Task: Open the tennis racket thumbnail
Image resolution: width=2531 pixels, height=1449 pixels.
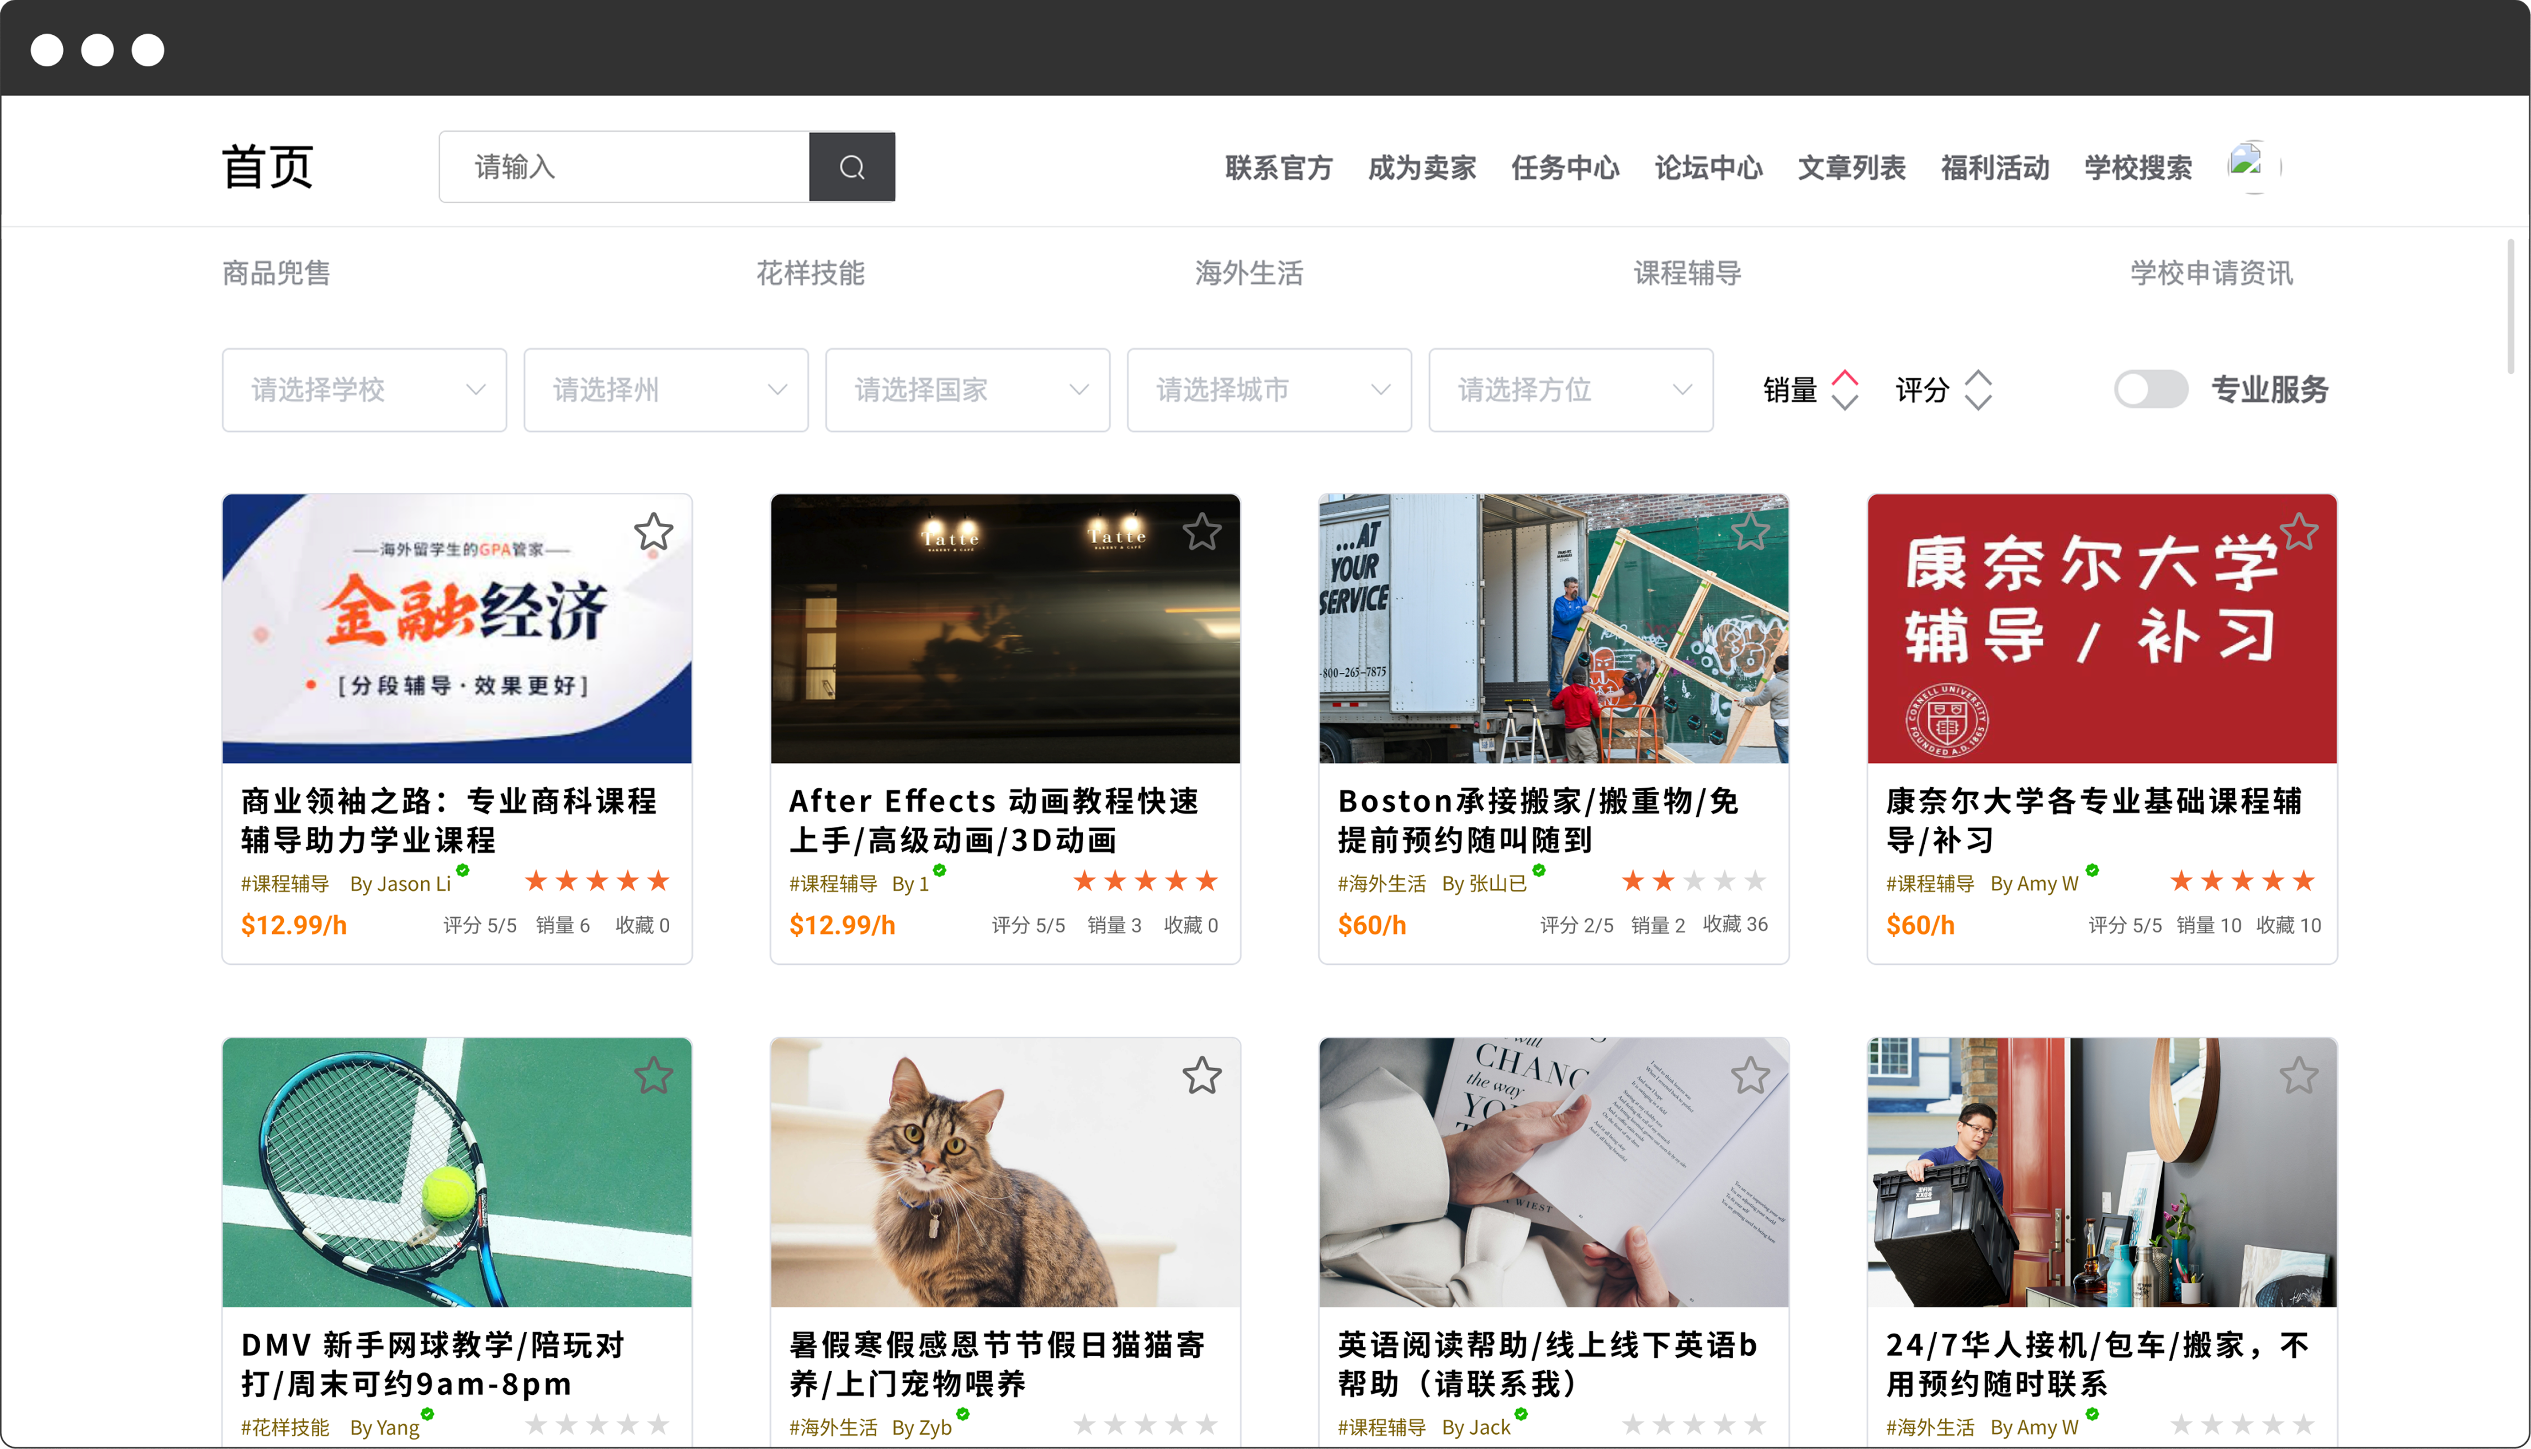Action: coord(457,1172)
